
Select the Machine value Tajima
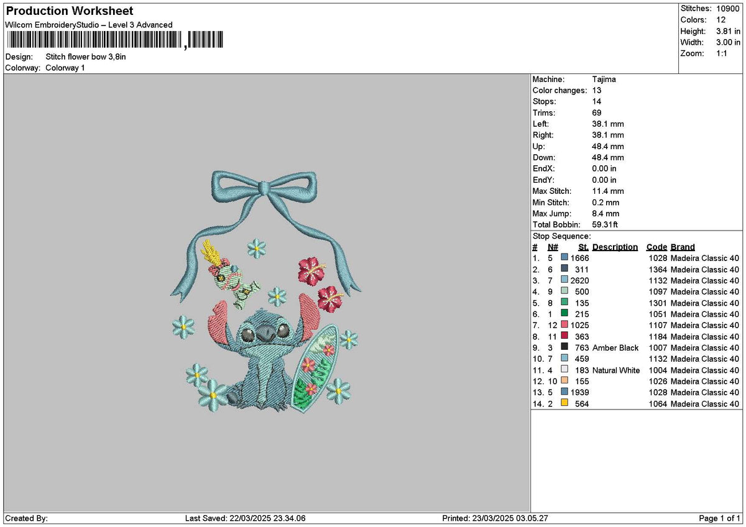coord(604,80)
